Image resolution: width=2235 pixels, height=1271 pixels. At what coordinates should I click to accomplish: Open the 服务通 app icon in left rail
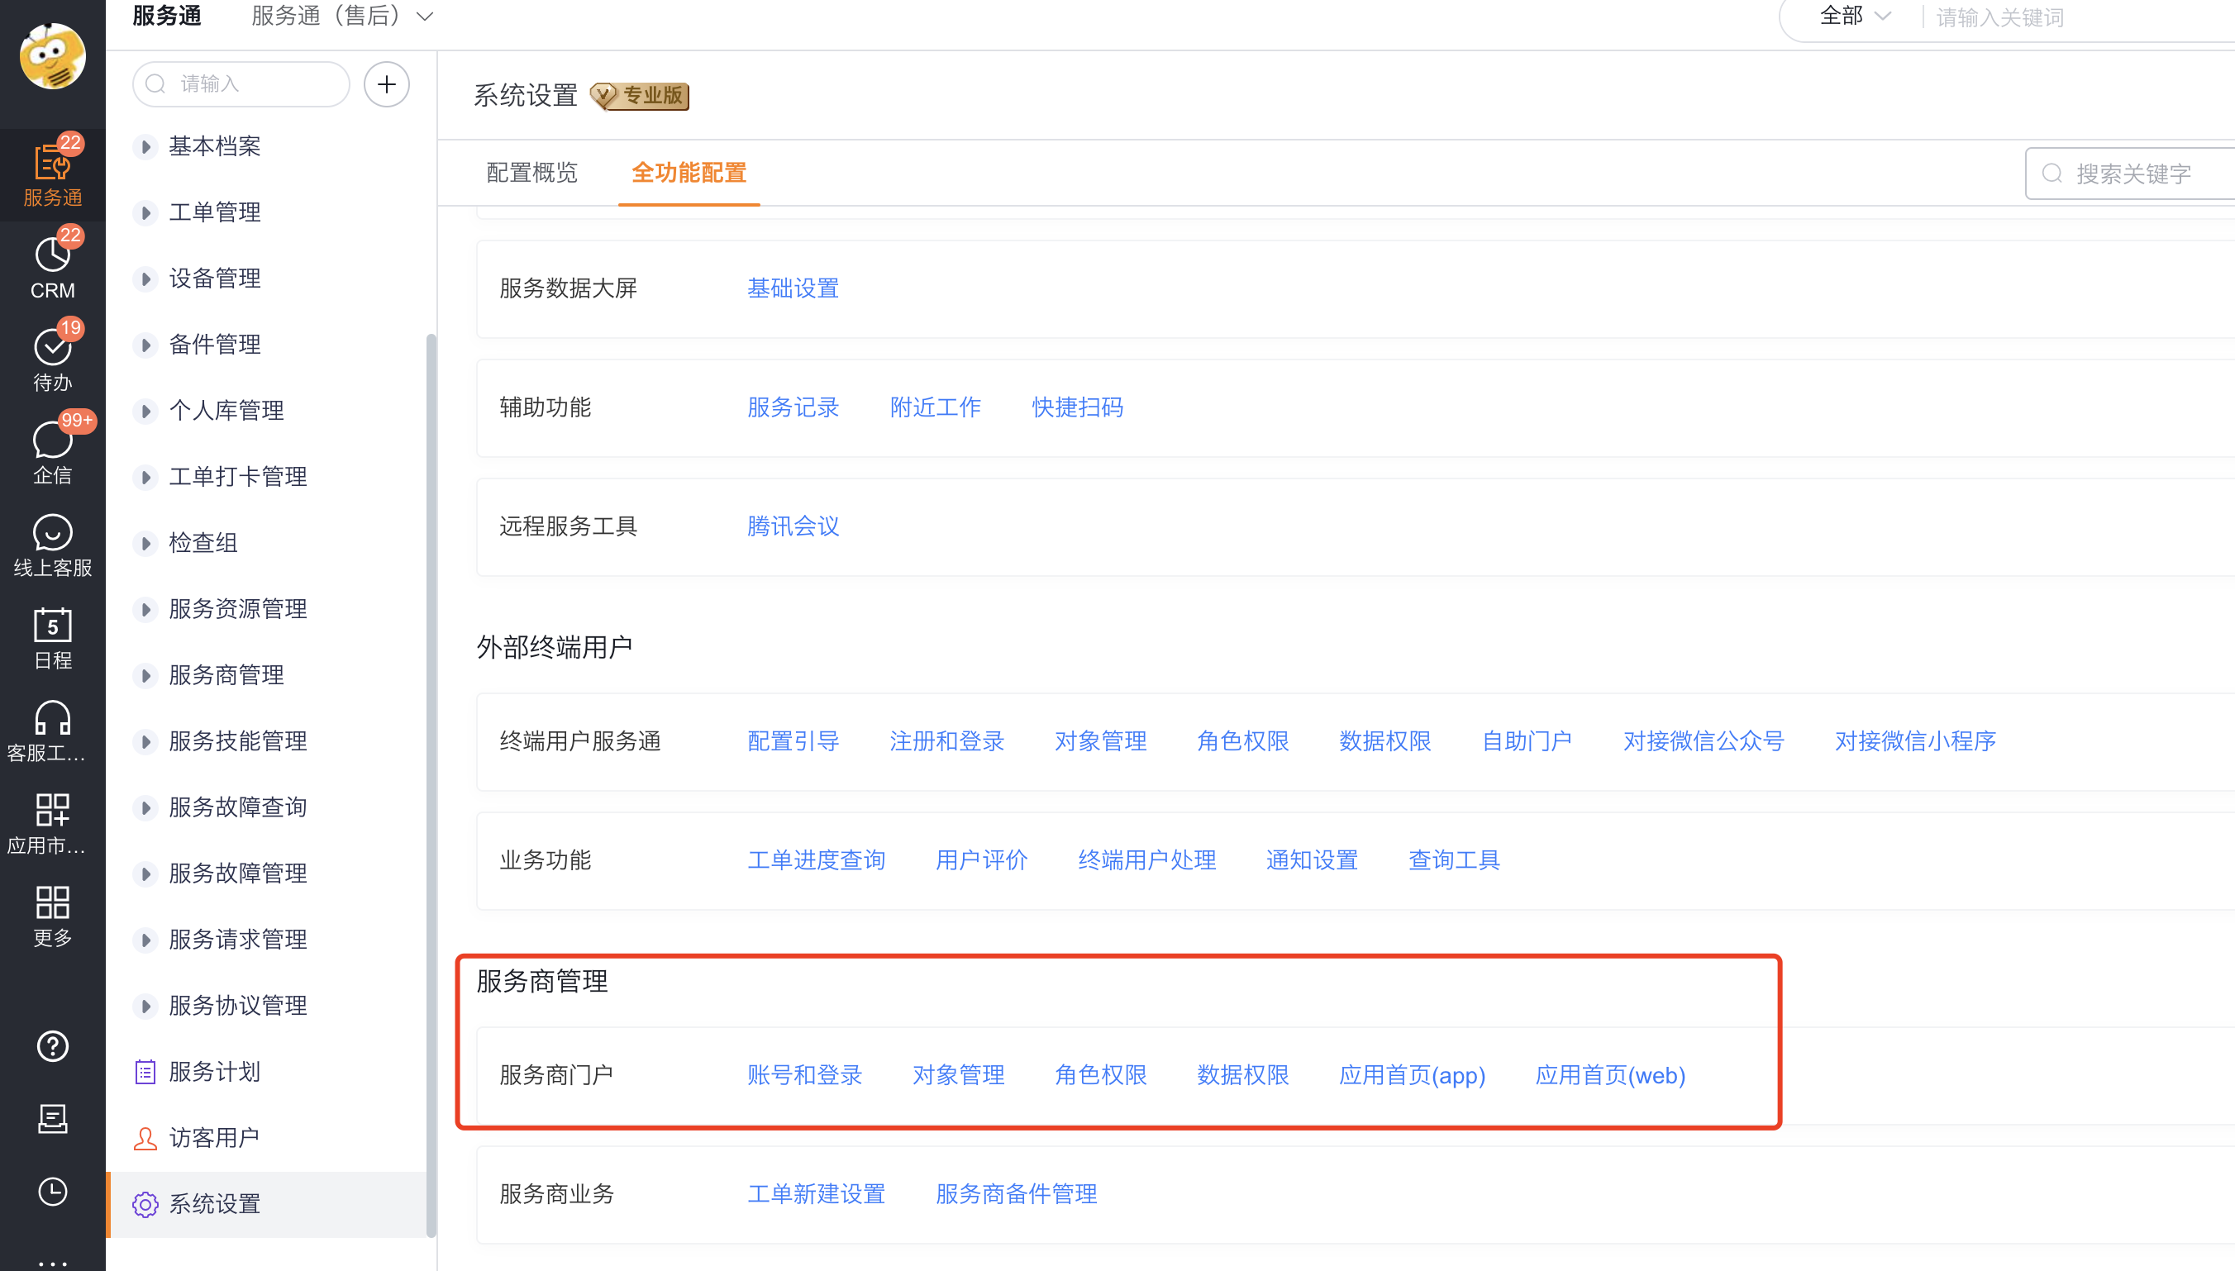pyautogui.click(x=52, y=174)
